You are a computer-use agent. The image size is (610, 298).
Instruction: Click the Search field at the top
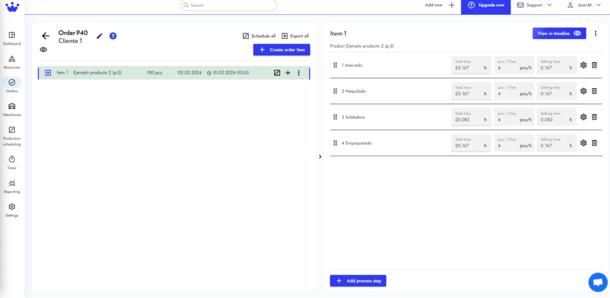pyautogui.click(x=229, y=5)
